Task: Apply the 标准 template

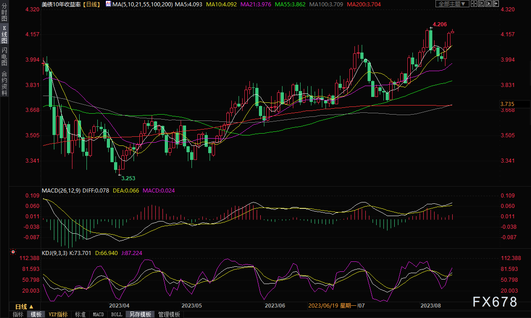Action: pyautogui.click(x=81, y=314)
